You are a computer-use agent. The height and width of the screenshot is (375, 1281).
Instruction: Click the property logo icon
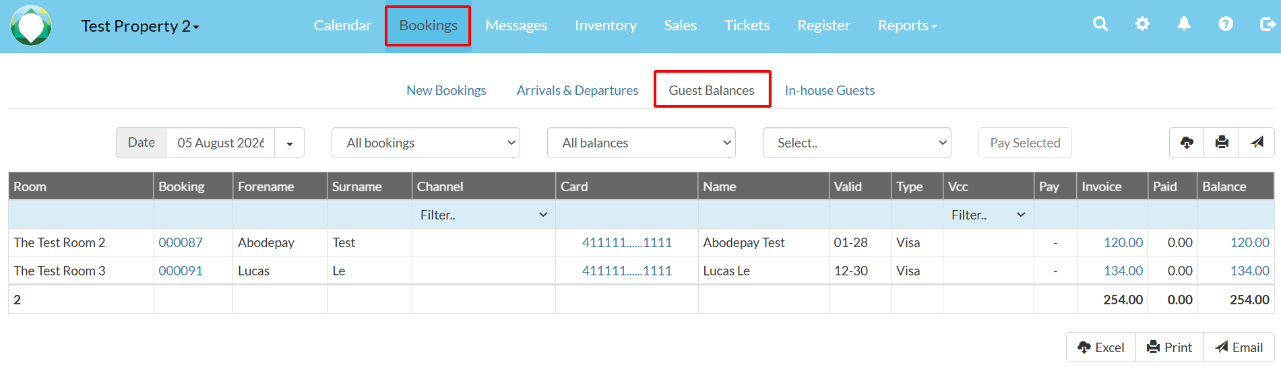pyautogui.click(x=31, y=26)
